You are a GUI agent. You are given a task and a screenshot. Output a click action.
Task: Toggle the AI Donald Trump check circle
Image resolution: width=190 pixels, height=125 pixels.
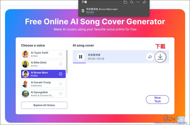coord(61,84)
